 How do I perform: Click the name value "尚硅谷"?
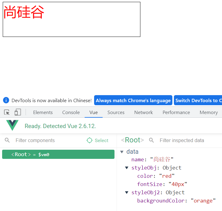(x=162, y=159)
